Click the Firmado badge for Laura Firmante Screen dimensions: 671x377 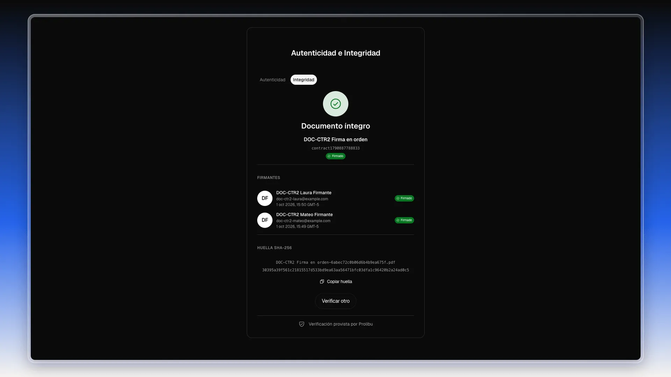(404, 198)
